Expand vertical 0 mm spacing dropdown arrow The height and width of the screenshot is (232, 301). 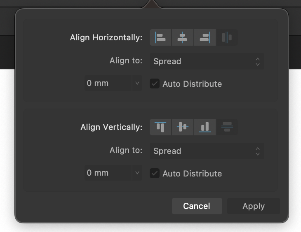pyautogui.click(x=137, y=173)
